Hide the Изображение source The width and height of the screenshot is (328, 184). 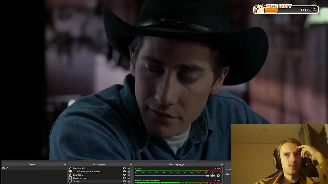[x=124, y=178]
